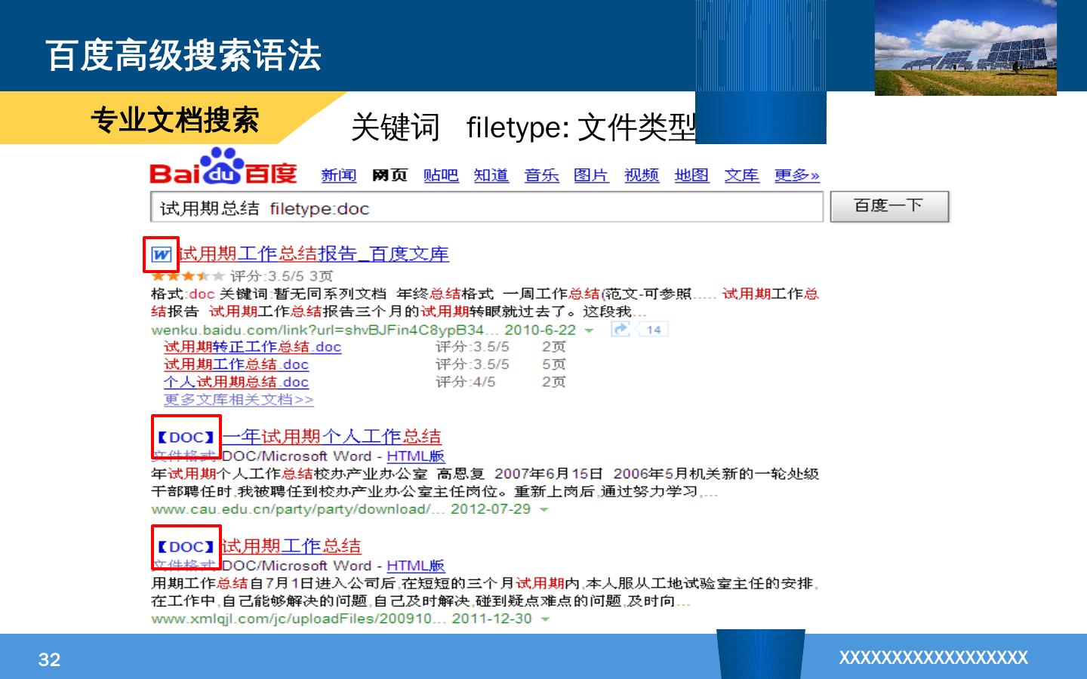The width and height of the screenshot is (1087, 679).
Task: Click the 更多文库相关文档>> link
Action: point(239,399)
